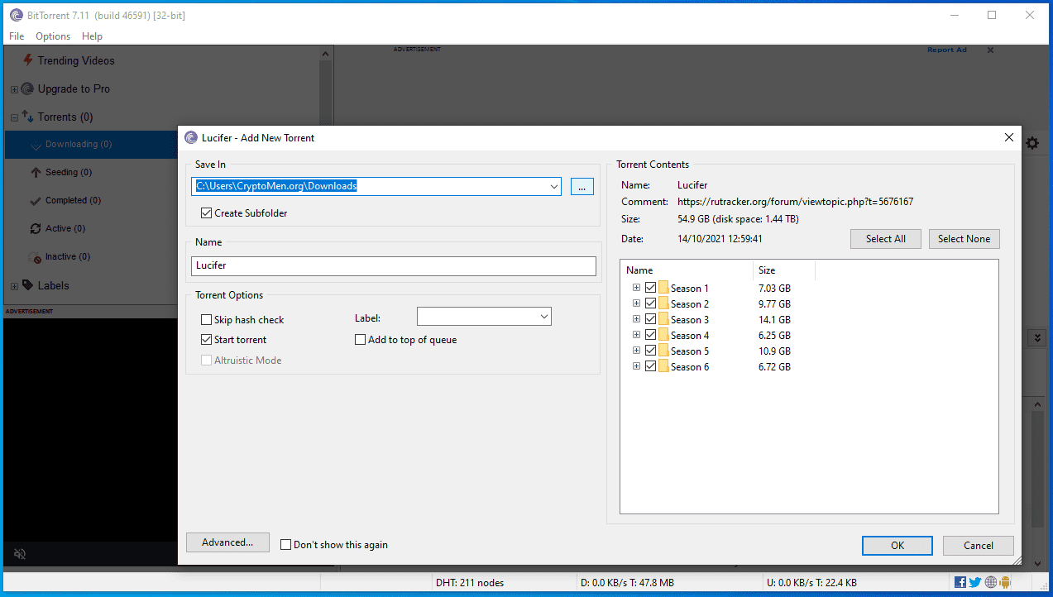
Task: Open the settings gear icon in main window
Action: [1032, 143]
